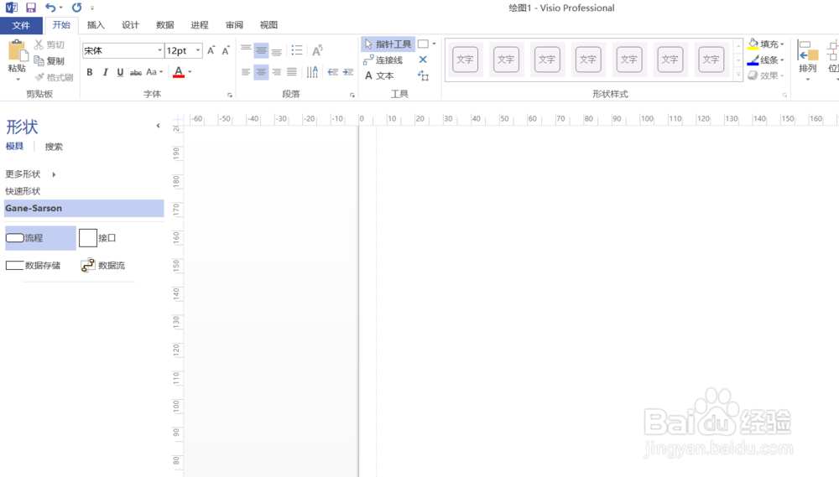
Task: Expand the 粘贴 options arrow
Action: [x=18, y=79]
